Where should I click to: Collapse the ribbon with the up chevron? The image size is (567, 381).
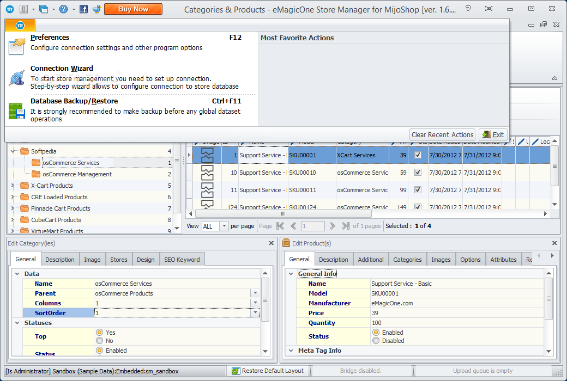point(554,78)
